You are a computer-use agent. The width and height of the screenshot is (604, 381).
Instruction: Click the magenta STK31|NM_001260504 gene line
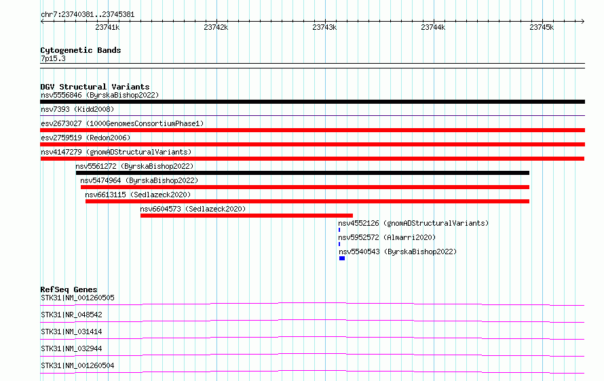coord(312,372)
